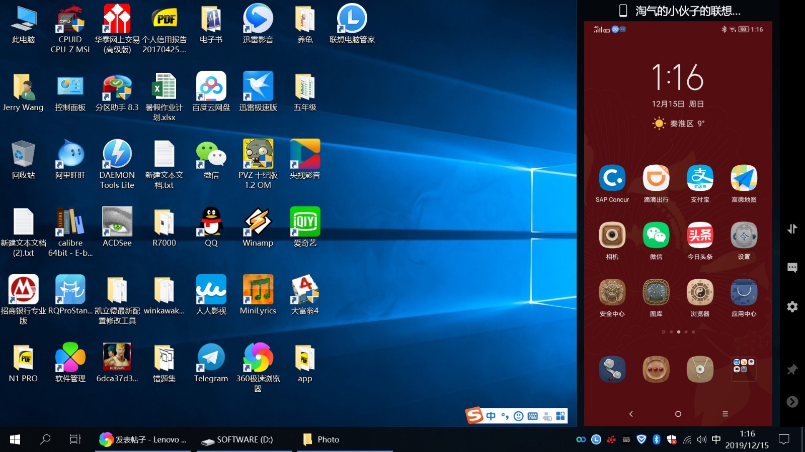Open taskbar clock 1:16 2019/12/15
This screenshot has width=805, height=452.
tap(747, 439)
